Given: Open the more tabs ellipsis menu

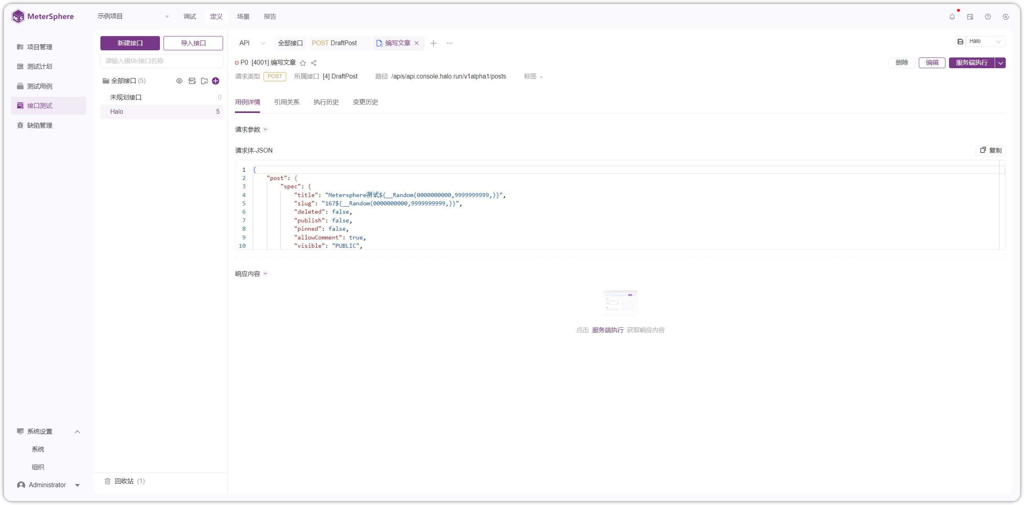Looking at the screenshot, I should click(x=450, y=43).
